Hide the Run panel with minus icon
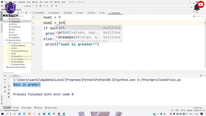 coord(204,75)
